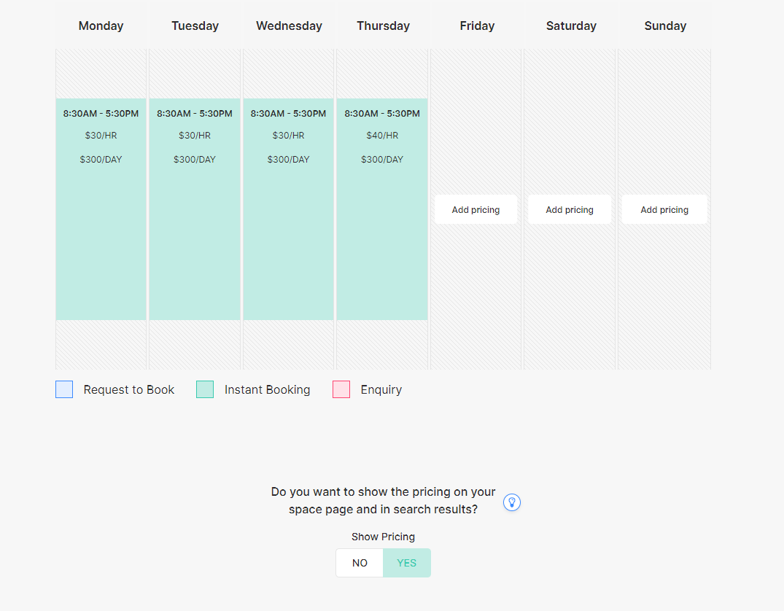Click the Monday column header
This screenshot has height=611, width=784.
(101, 26)
